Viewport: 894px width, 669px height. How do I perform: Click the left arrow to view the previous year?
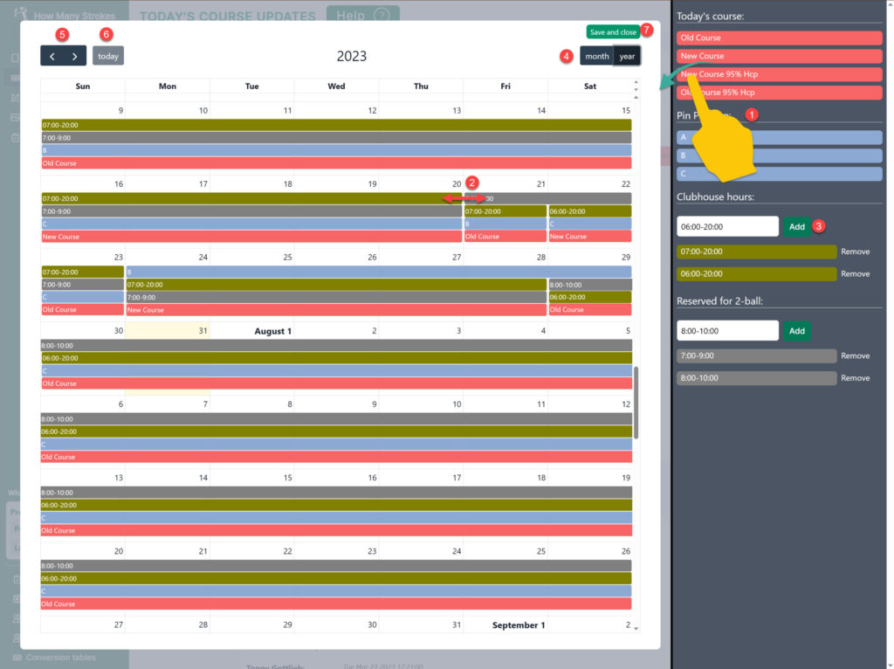(x=54, y=55)
